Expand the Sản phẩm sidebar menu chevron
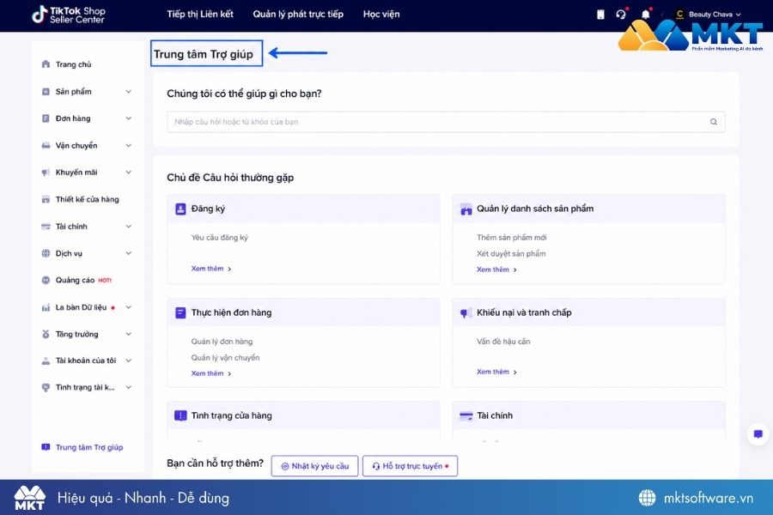 click(129, 91)
